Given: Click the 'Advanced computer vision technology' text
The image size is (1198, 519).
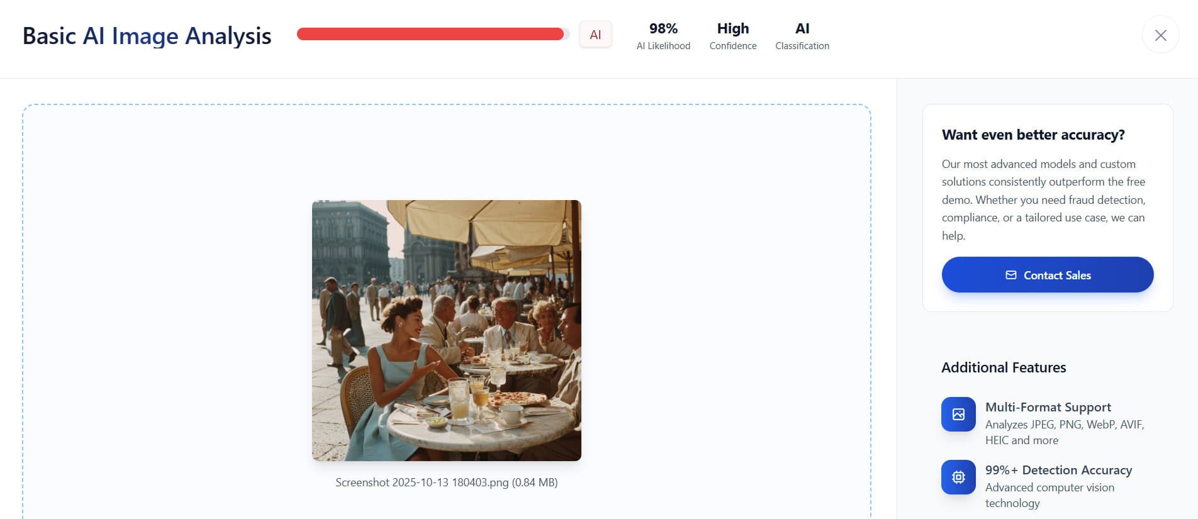Looking at the screenshot, I should (x=1050, y=495).
